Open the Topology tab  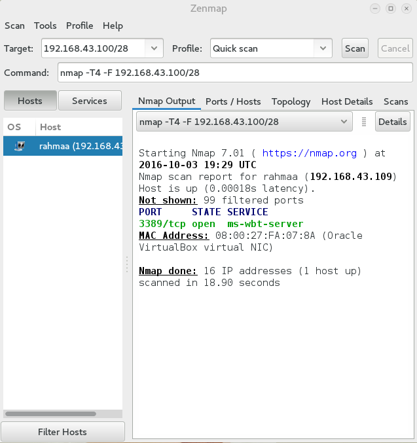coord(291,101)
